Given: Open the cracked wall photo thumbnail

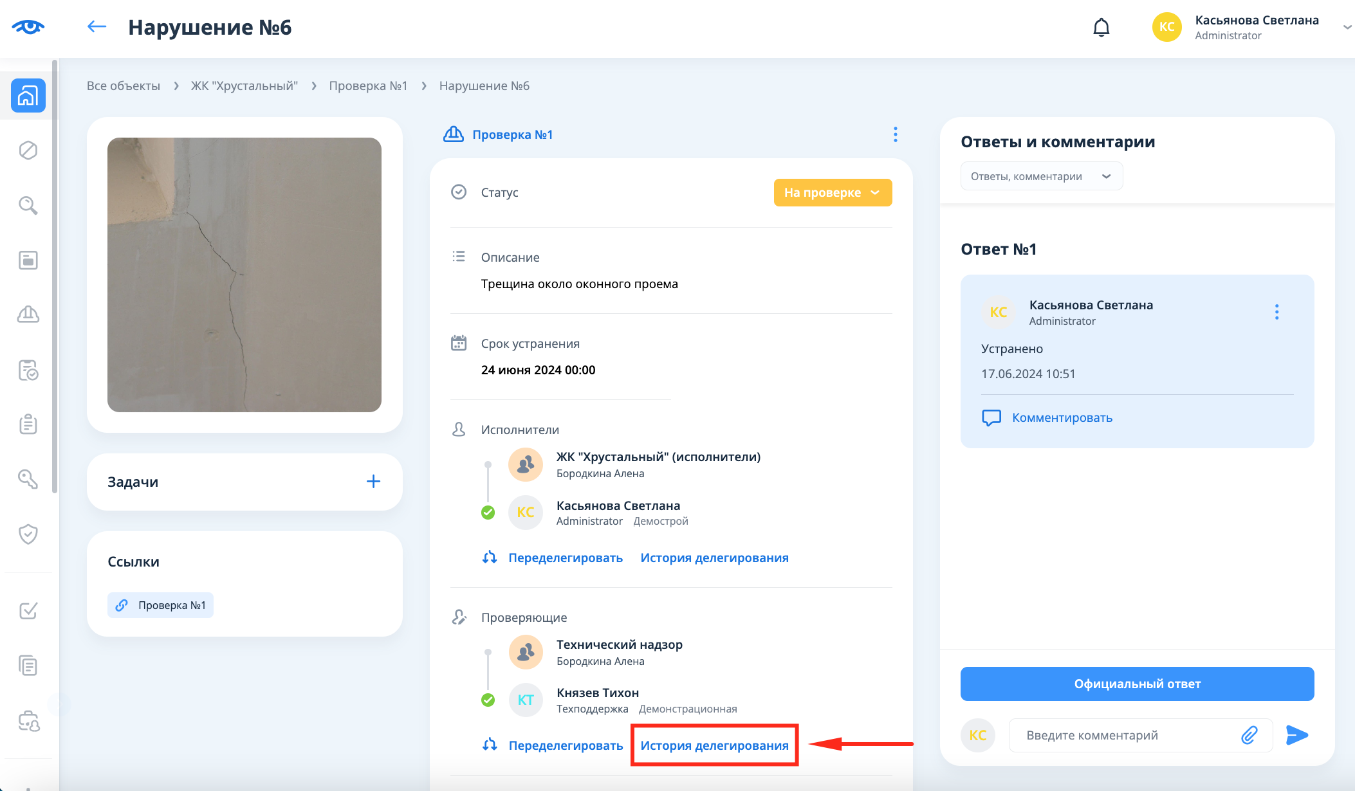Looking at the screenshot, I should (x=244, y=275).
